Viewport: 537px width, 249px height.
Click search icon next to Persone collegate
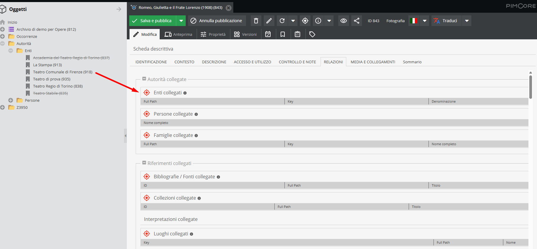147,114
